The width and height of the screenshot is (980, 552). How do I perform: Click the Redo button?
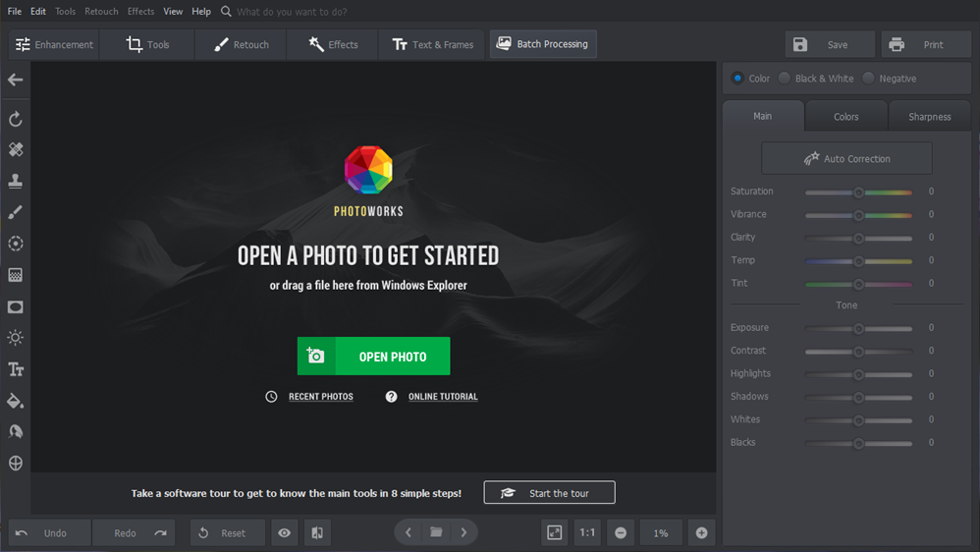[134, 532]
